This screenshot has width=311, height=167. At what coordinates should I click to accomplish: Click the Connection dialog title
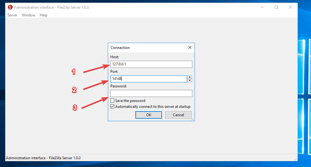(x=120, y=48)
